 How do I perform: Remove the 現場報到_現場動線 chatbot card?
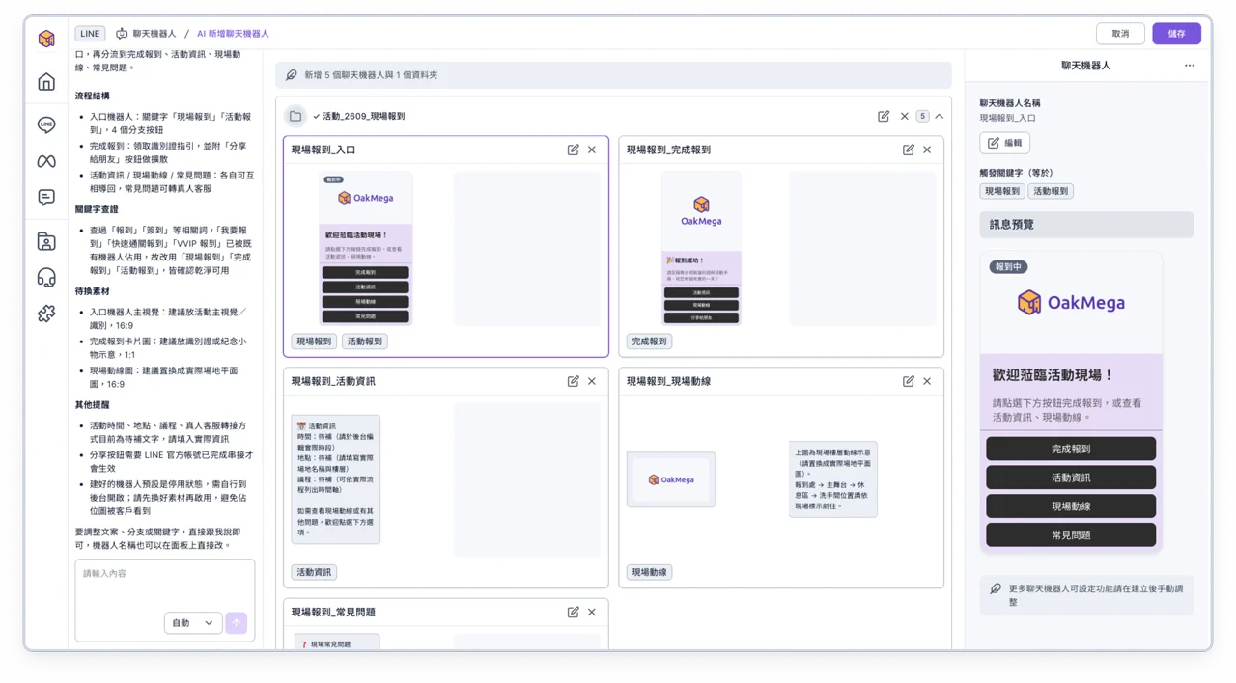(x=927, y=381)
